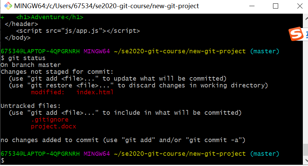Click the purple MINGW64 in the upper prompt
The image size is (308, 166).
[x=97, y=51]
